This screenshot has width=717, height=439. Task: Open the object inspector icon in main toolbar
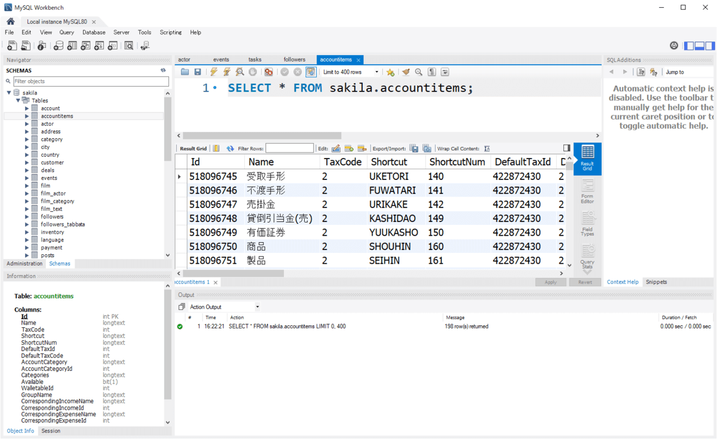click(41, 45)
